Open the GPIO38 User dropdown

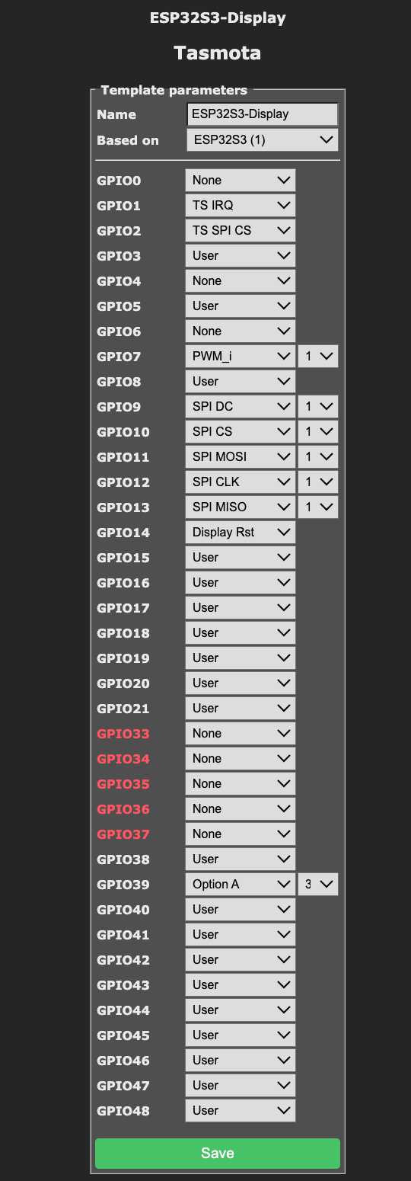pos(241,859)
